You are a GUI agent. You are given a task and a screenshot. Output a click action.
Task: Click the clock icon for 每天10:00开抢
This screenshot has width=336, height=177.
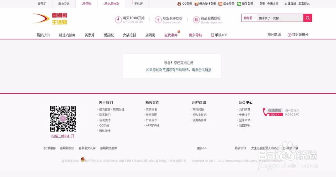(118, 20)
